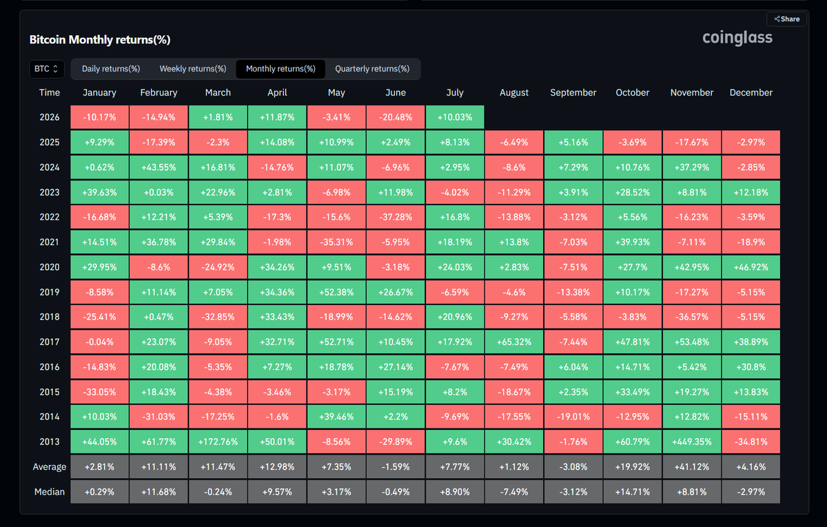
Task: Click the January column header
Action: (99, 92)
